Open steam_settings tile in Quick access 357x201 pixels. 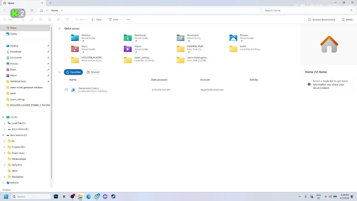(140, 60)
